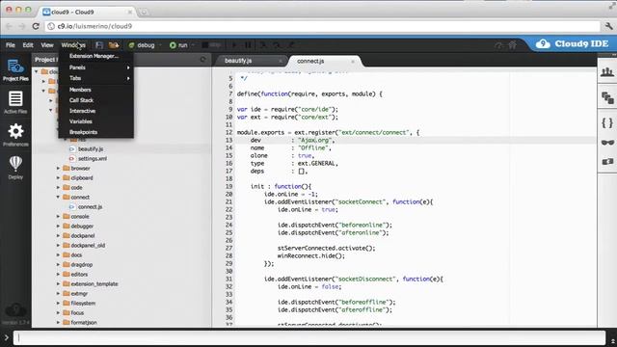Reload the browser page
The image size is (617, 347).
36,26
